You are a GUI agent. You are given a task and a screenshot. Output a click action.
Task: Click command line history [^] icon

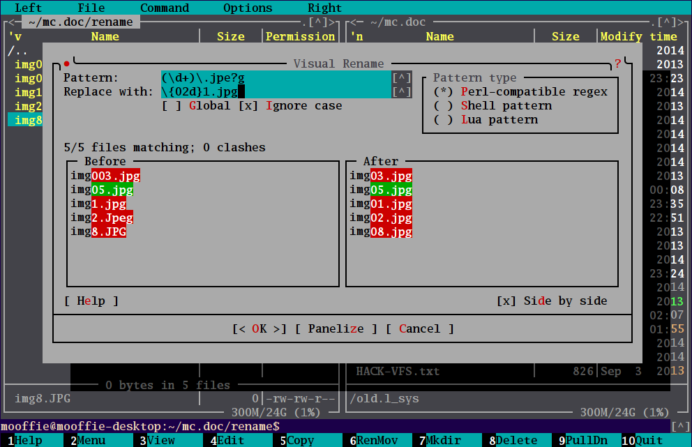tap(680, 426)
